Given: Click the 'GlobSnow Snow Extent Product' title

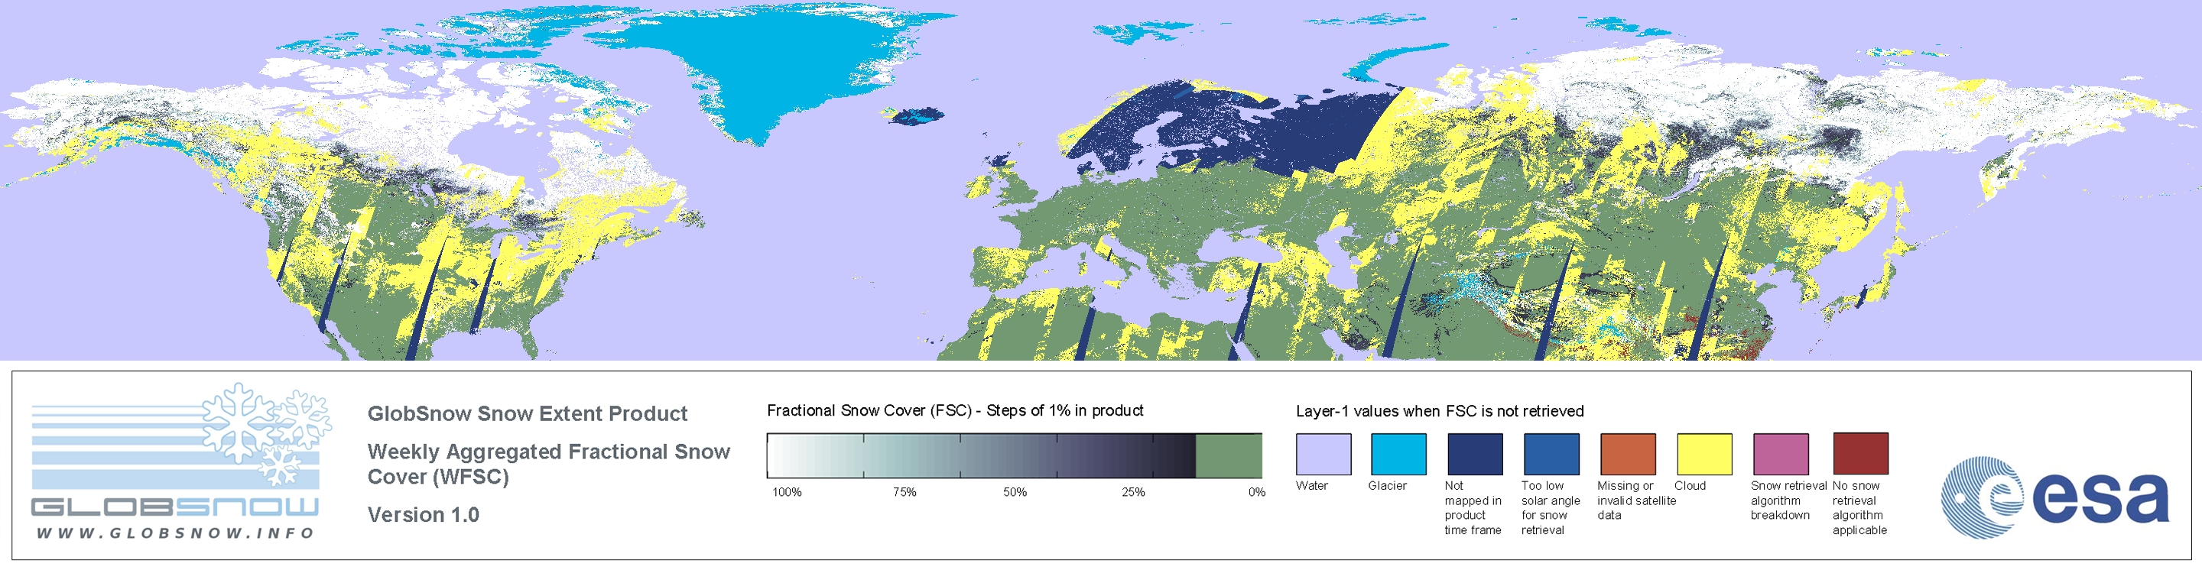Looking at the screenshot, I should coord(528,413).
